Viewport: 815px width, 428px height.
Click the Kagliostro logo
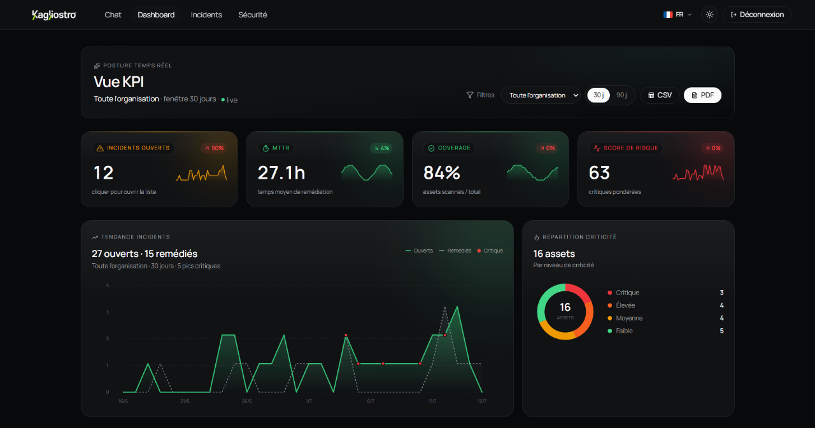tap(54, 15)
